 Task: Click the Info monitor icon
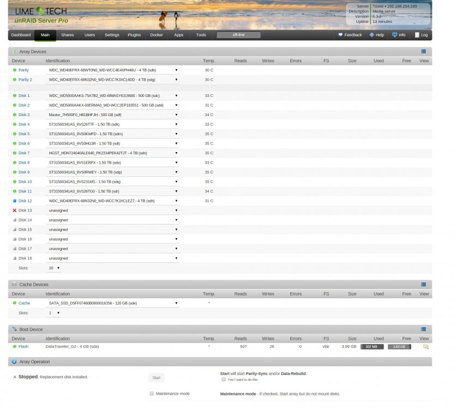pos(395,35)
